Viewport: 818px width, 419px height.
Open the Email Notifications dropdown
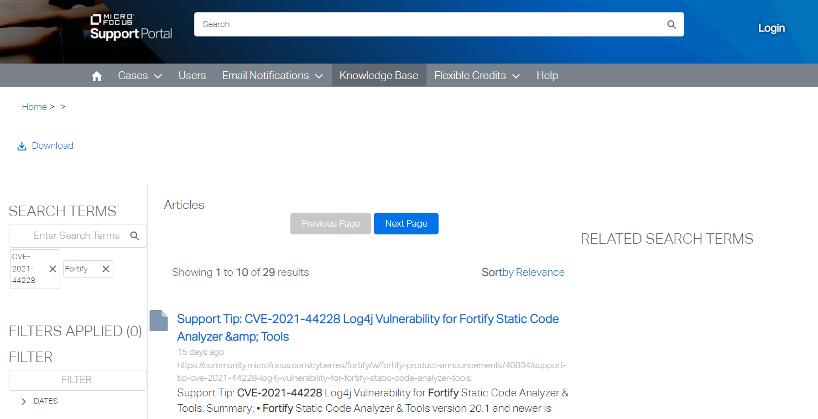pyautogui.click(x=272, y=76)
